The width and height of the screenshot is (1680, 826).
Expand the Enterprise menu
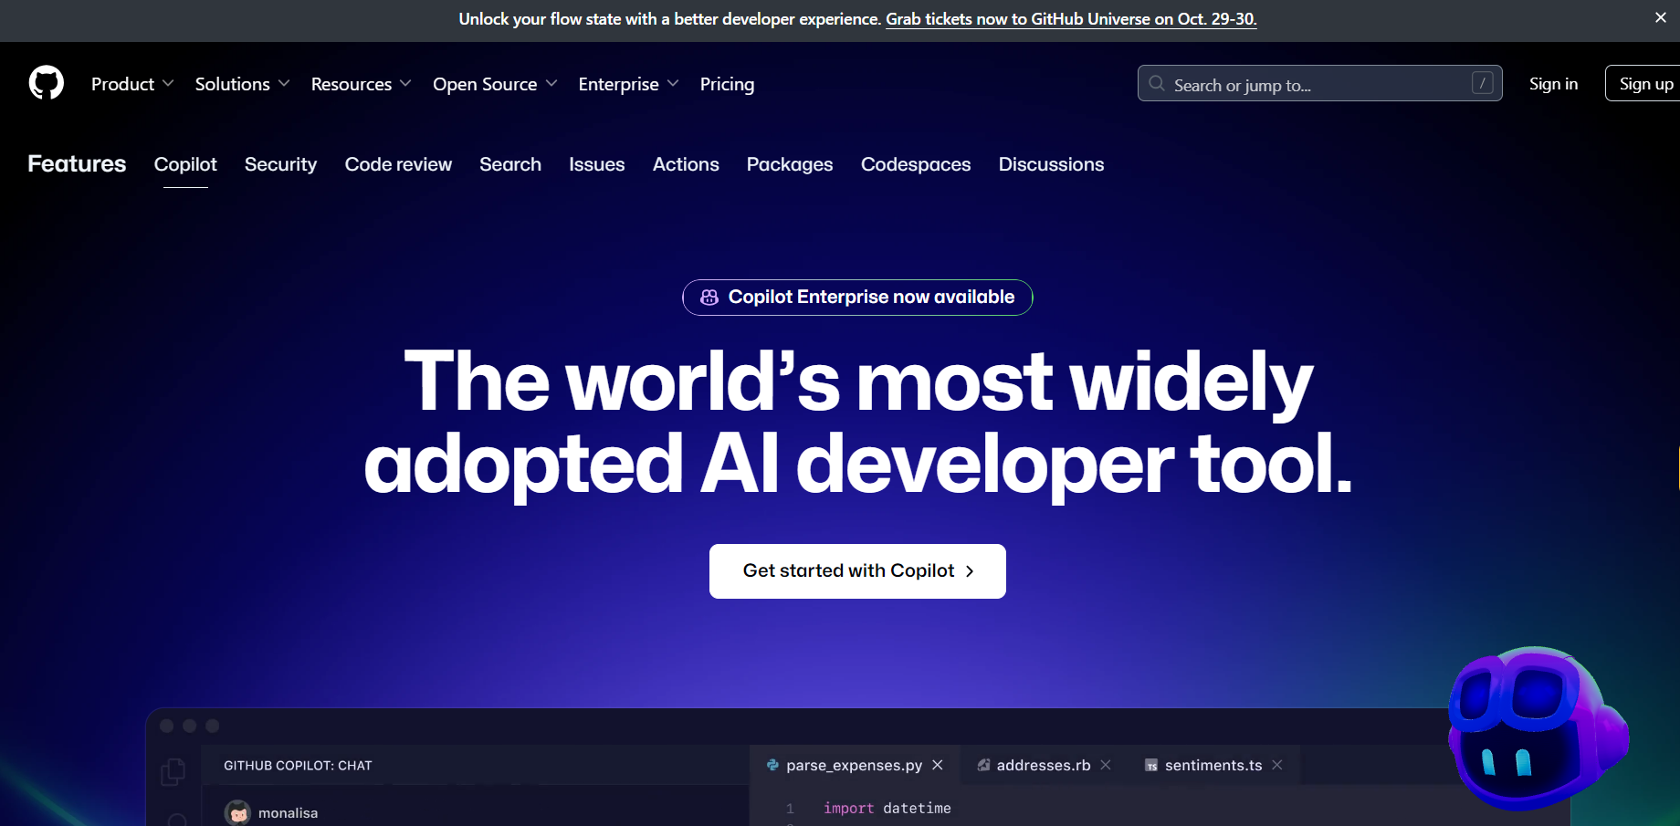coord(628,84)
